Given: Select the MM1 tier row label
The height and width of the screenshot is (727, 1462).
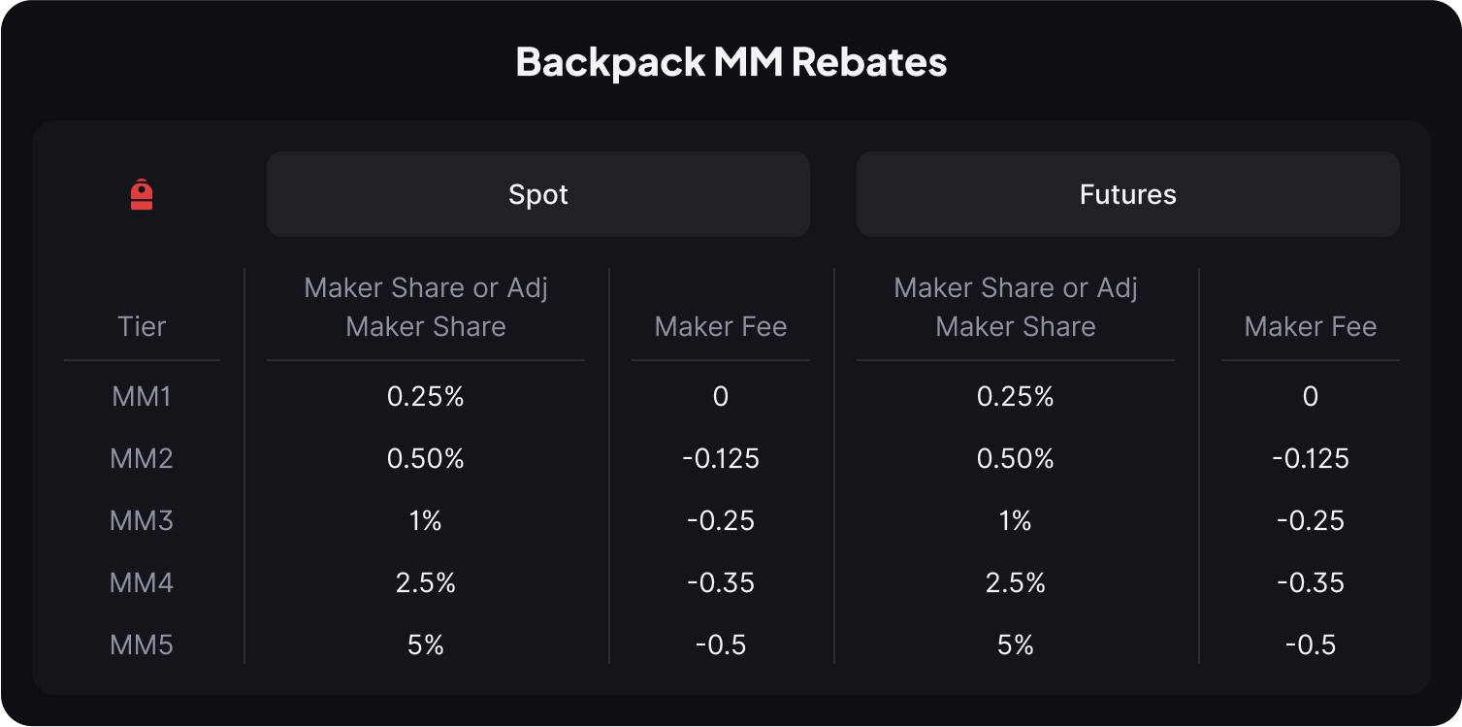Looking at the screenshot, I should coord(142,396).
